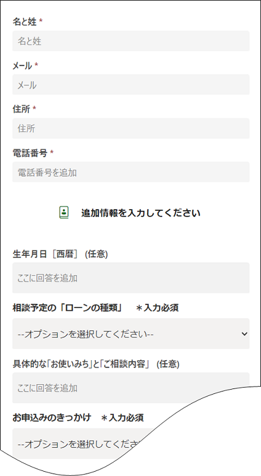Click the メール email input field
This screenshot has height=476, width=261.
click(x=131, y=84)
